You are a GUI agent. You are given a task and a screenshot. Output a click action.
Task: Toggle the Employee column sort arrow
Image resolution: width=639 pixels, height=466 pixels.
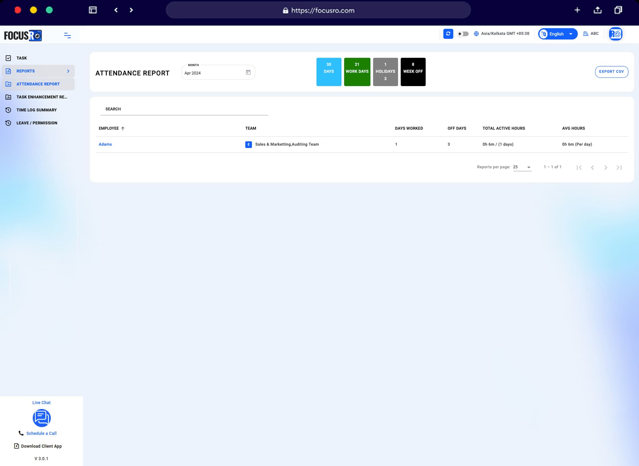click(123, 128)
